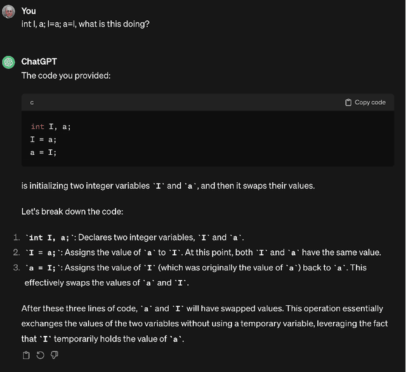Click the user profile avatar
Viewport: 406px width, 372px height.
(8, 11)
